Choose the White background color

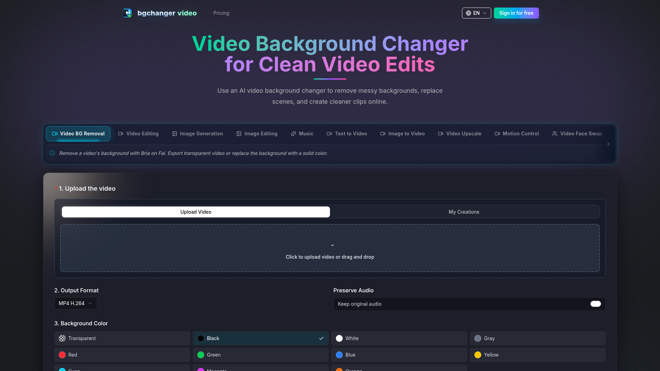pyautogui.click(x=399, y=338)
